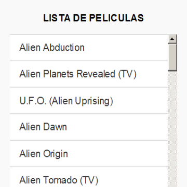
Task: Select the Tornado TV movie row
Action: [x=89, y=177]
